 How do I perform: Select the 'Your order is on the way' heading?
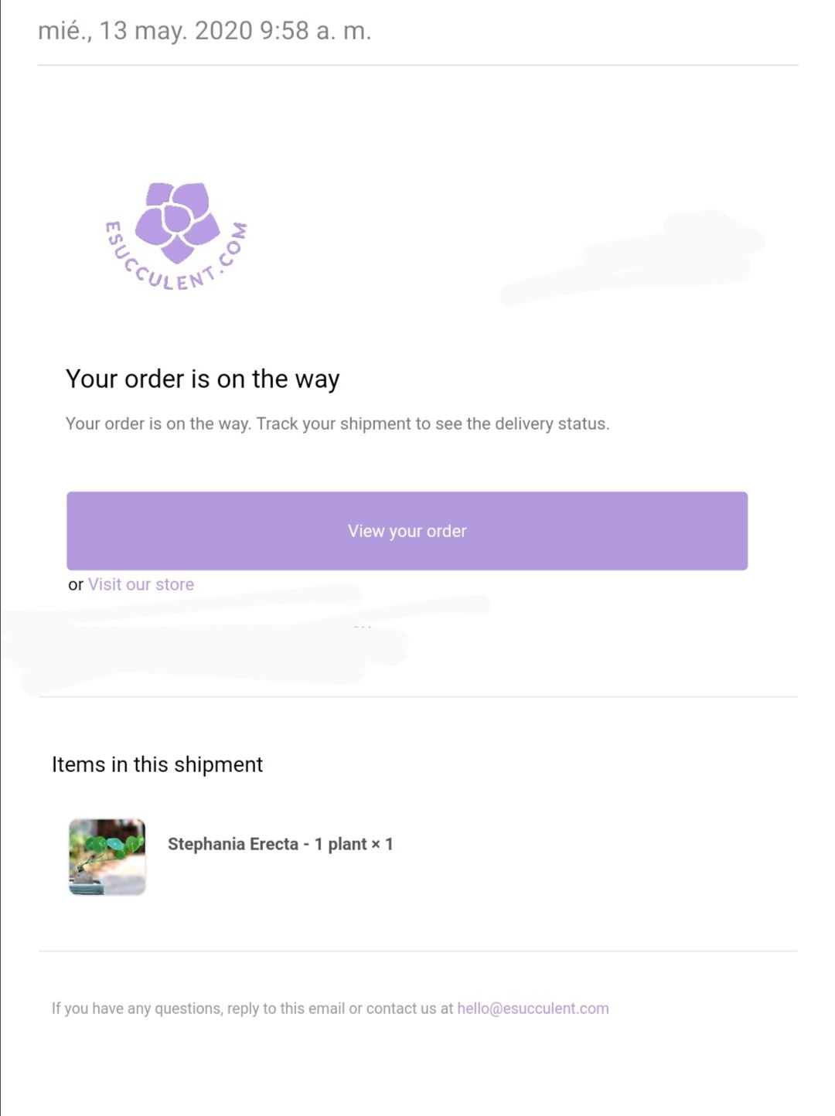tap(203, 379)
